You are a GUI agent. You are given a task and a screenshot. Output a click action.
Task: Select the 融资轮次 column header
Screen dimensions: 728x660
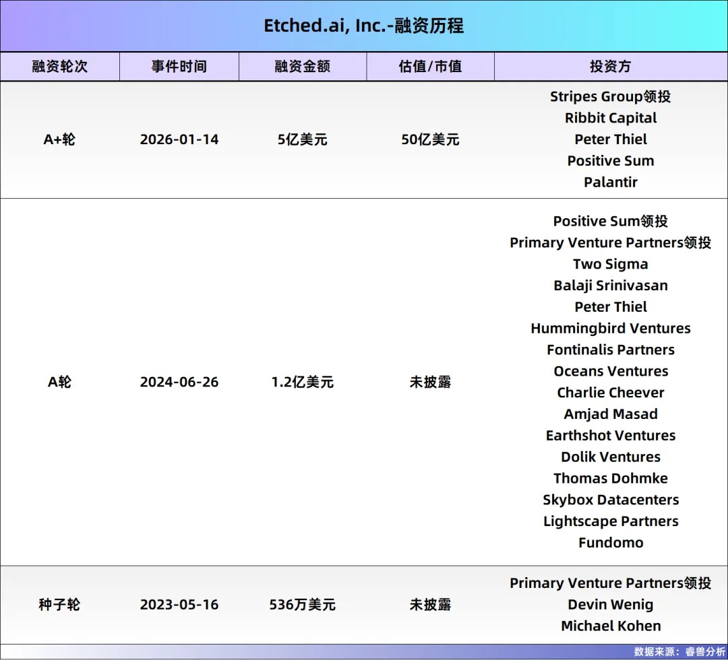59,66
